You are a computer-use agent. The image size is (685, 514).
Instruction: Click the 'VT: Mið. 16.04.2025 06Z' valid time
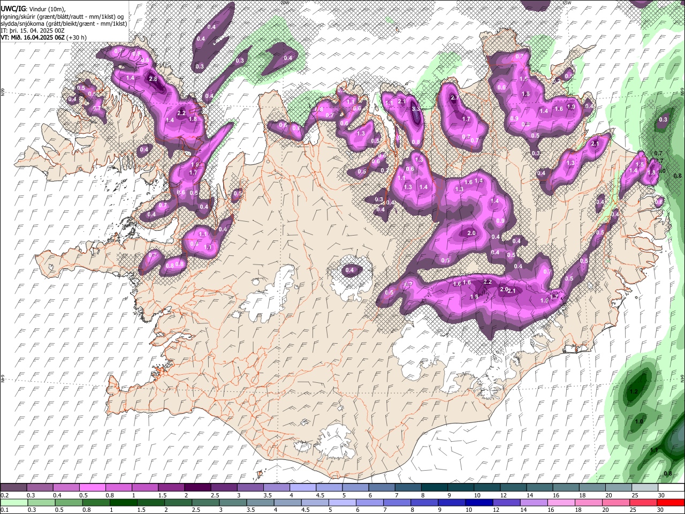pyautogui.click(x=33, y=37)
